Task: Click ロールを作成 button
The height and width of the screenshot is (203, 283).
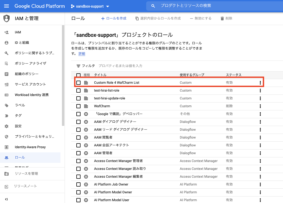Action: (x=114, y=19)
